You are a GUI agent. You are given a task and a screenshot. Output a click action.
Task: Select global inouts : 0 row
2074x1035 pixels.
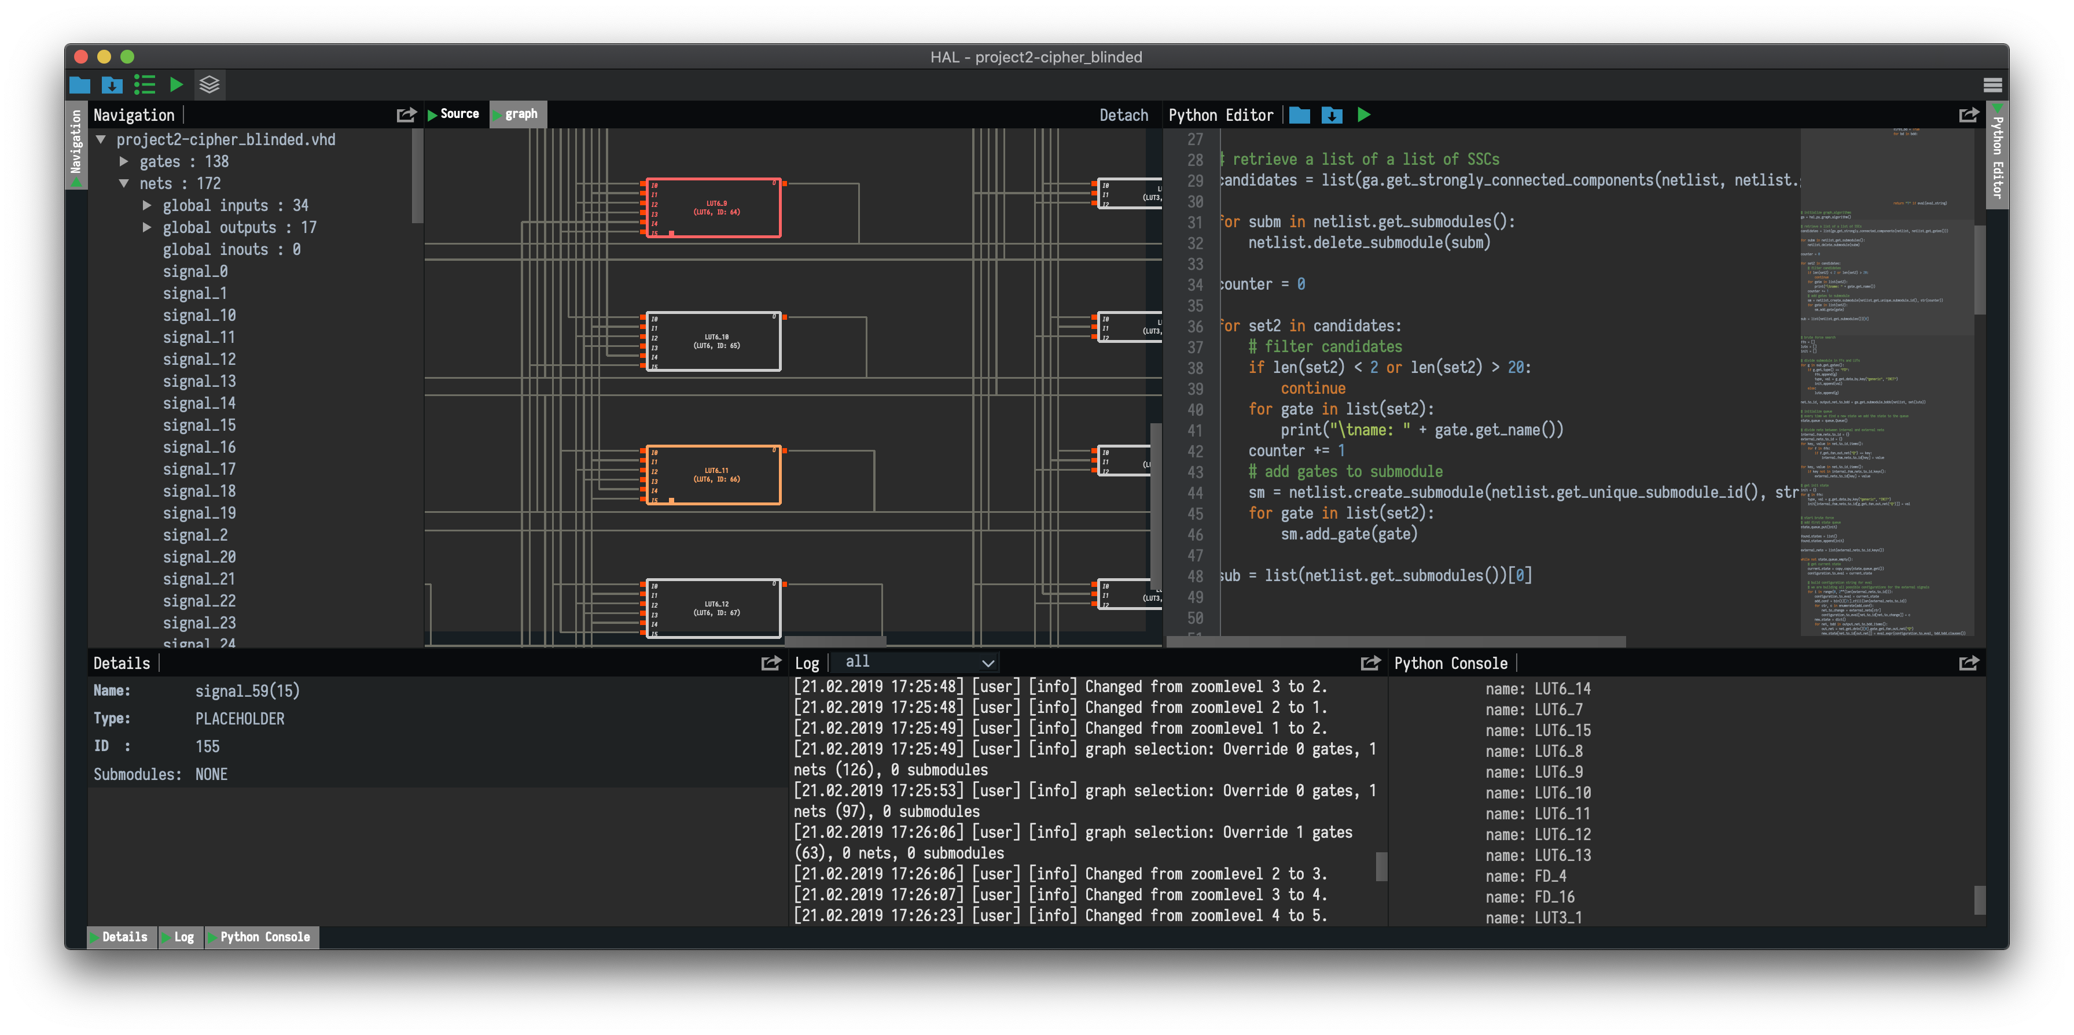click(x=232, y=249)
